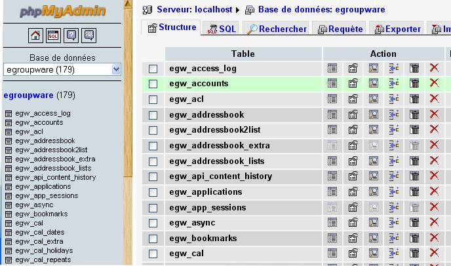This screenshot has height=266, width=451.
Task: Tick the checkbox beside egw_applications
Action: coord(153,192)
